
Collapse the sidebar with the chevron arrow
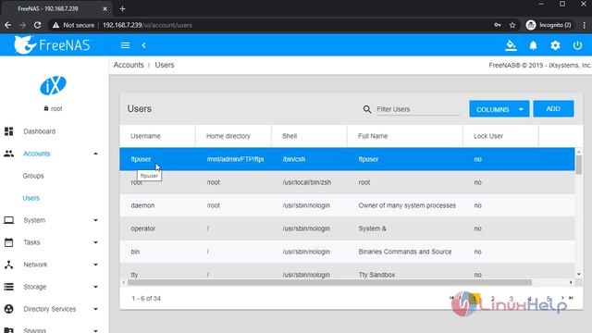pos(144,45)
